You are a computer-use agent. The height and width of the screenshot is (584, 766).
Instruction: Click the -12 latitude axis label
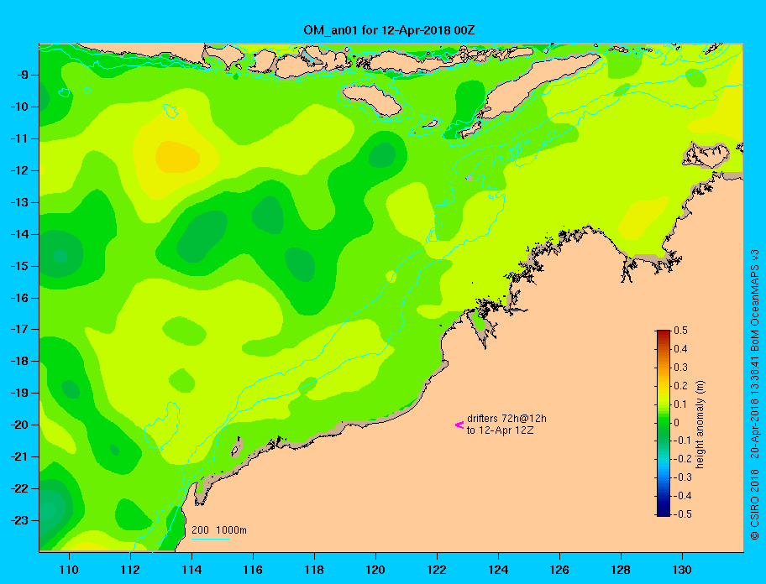click(19, 170)
